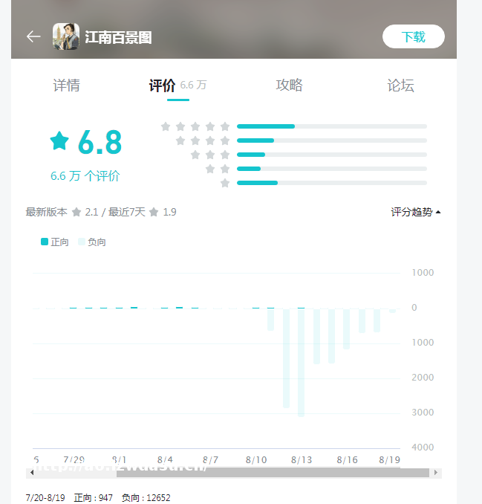Viewport: 482px width, 504px height.
Task: Click the chart scrollbar right arrow
Action: click(436, 473)
